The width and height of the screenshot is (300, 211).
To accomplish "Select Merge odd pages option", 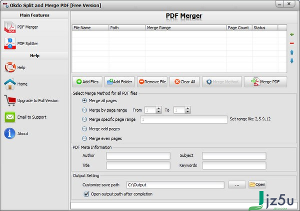I will click(84, 129).
